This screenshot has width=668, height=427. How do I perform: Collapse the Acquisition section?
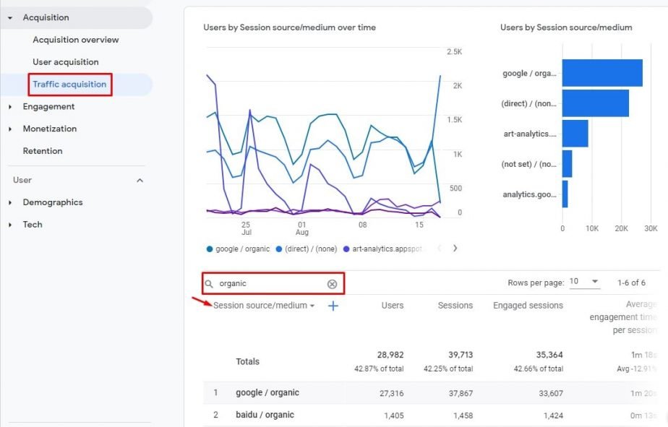click(x=10, y=18)
